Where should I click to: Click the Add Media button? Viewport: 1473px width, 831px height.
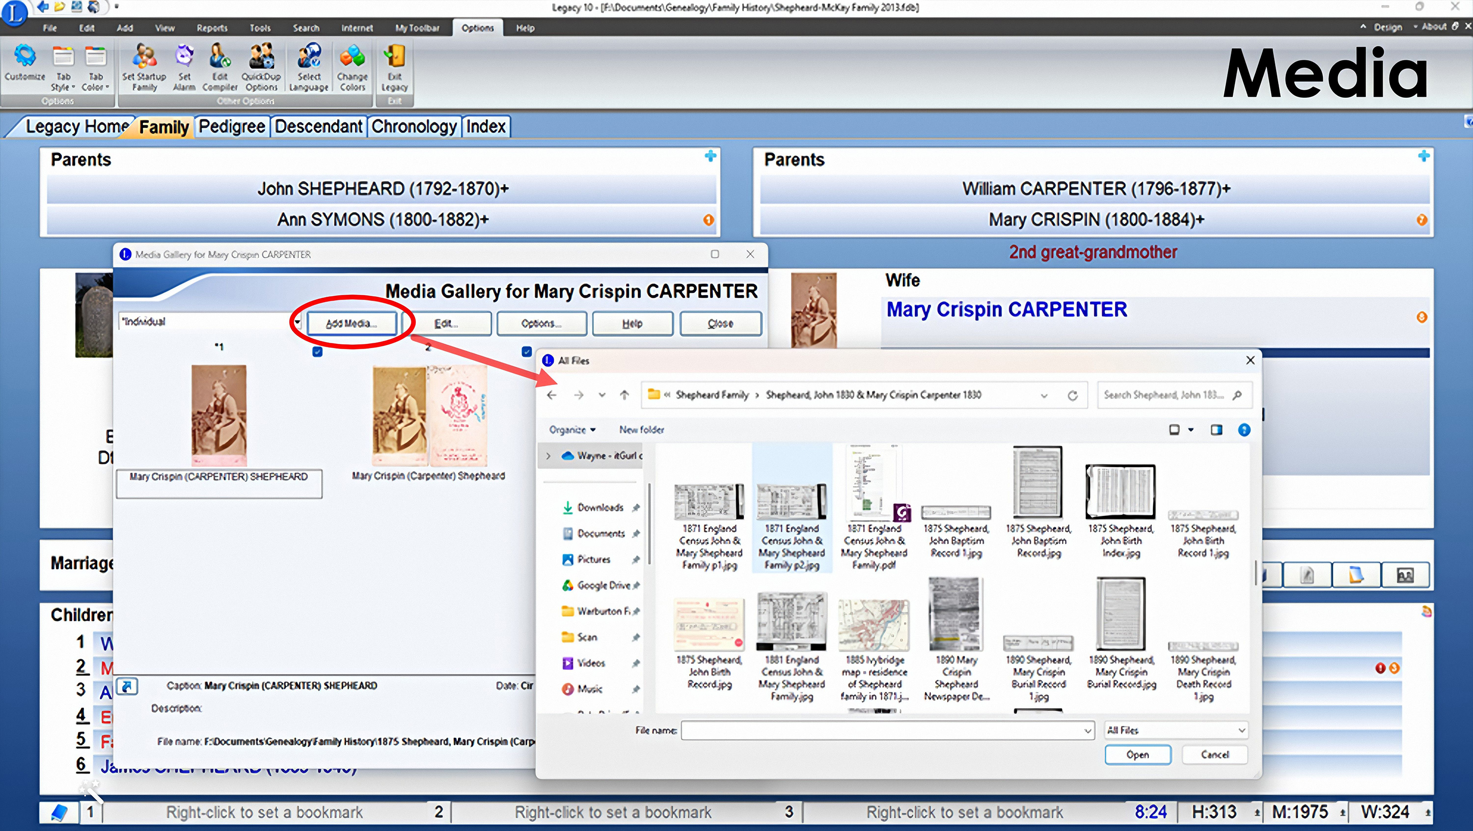(352, 323)
